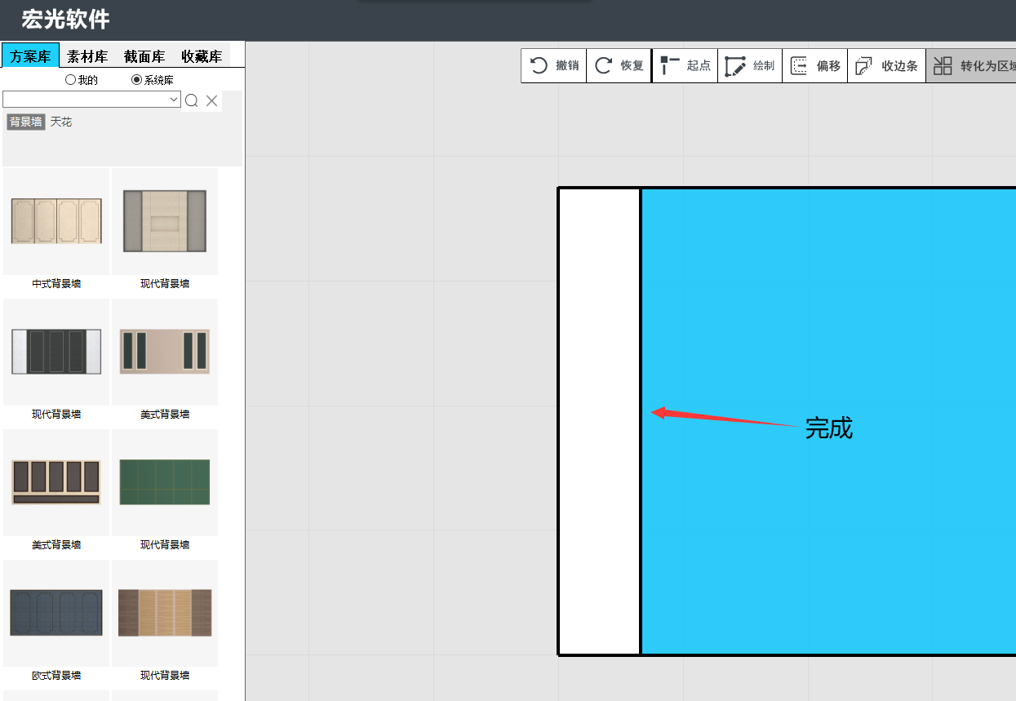Open the search combo box dropdown arrow
The image size is (1016, 701).
click(174, 99)
